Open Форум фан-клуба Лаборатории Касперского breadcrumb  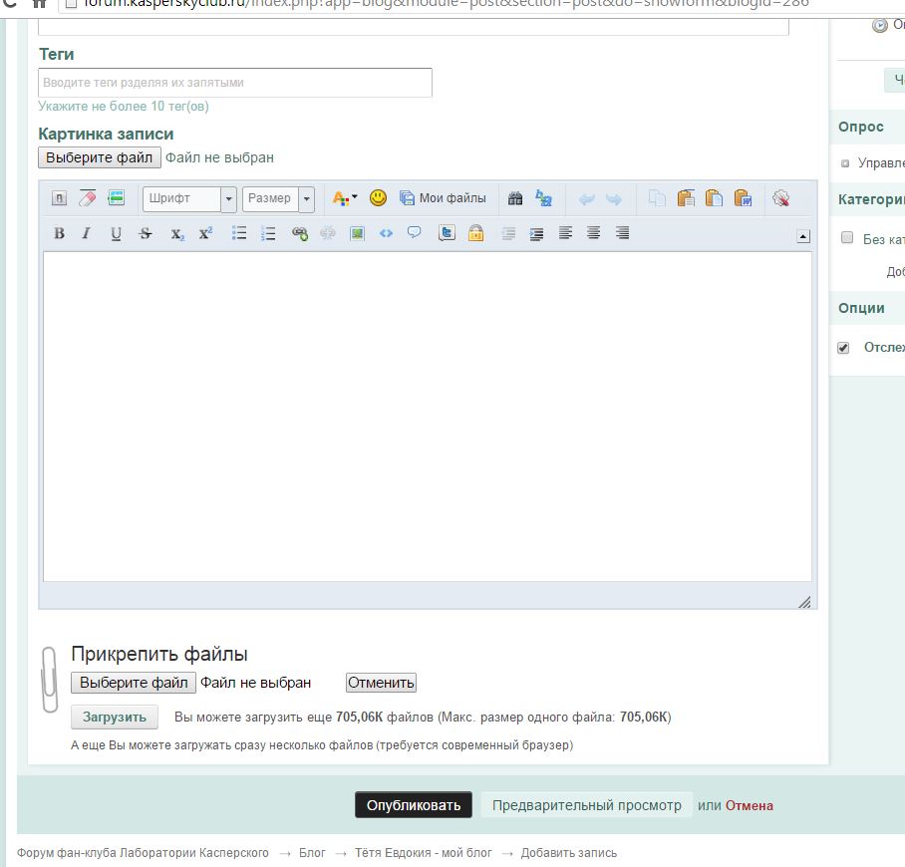143,853
